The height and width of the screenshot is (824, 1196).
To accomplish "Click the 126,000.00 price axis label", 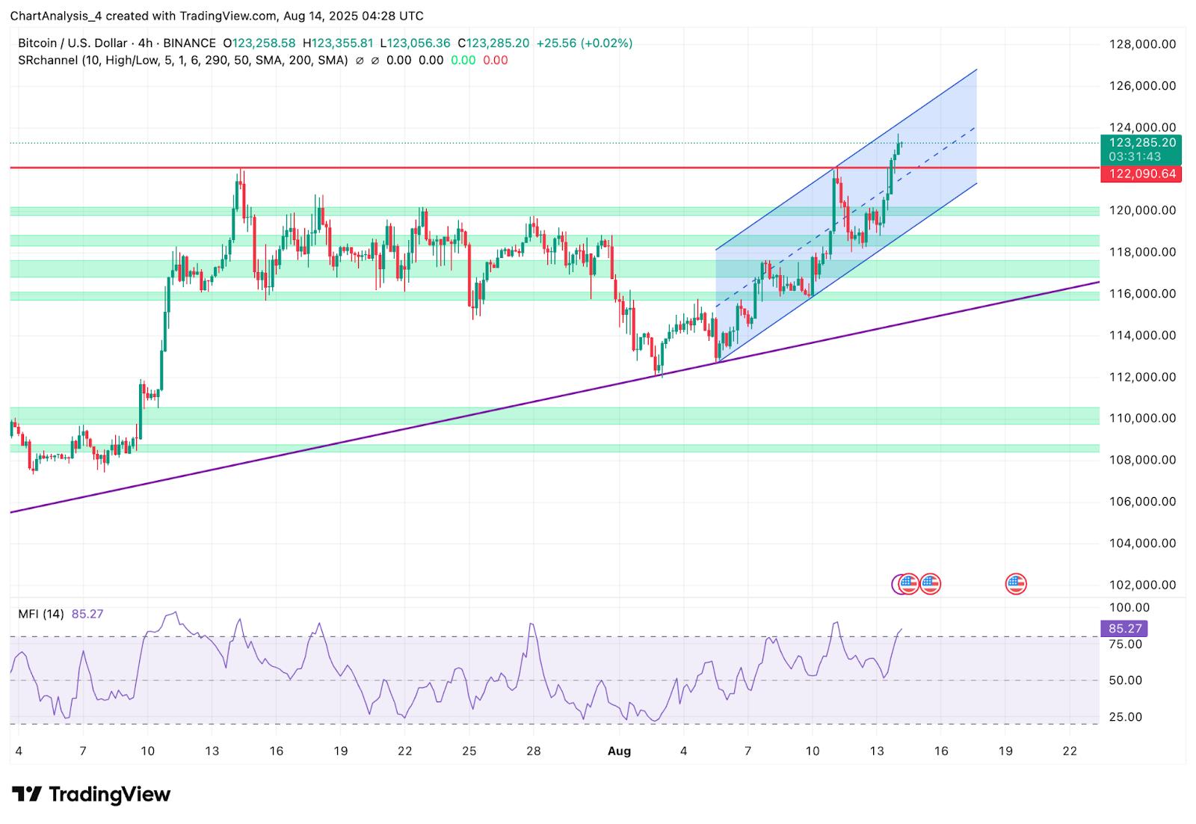I will [x=1141, y=86].
